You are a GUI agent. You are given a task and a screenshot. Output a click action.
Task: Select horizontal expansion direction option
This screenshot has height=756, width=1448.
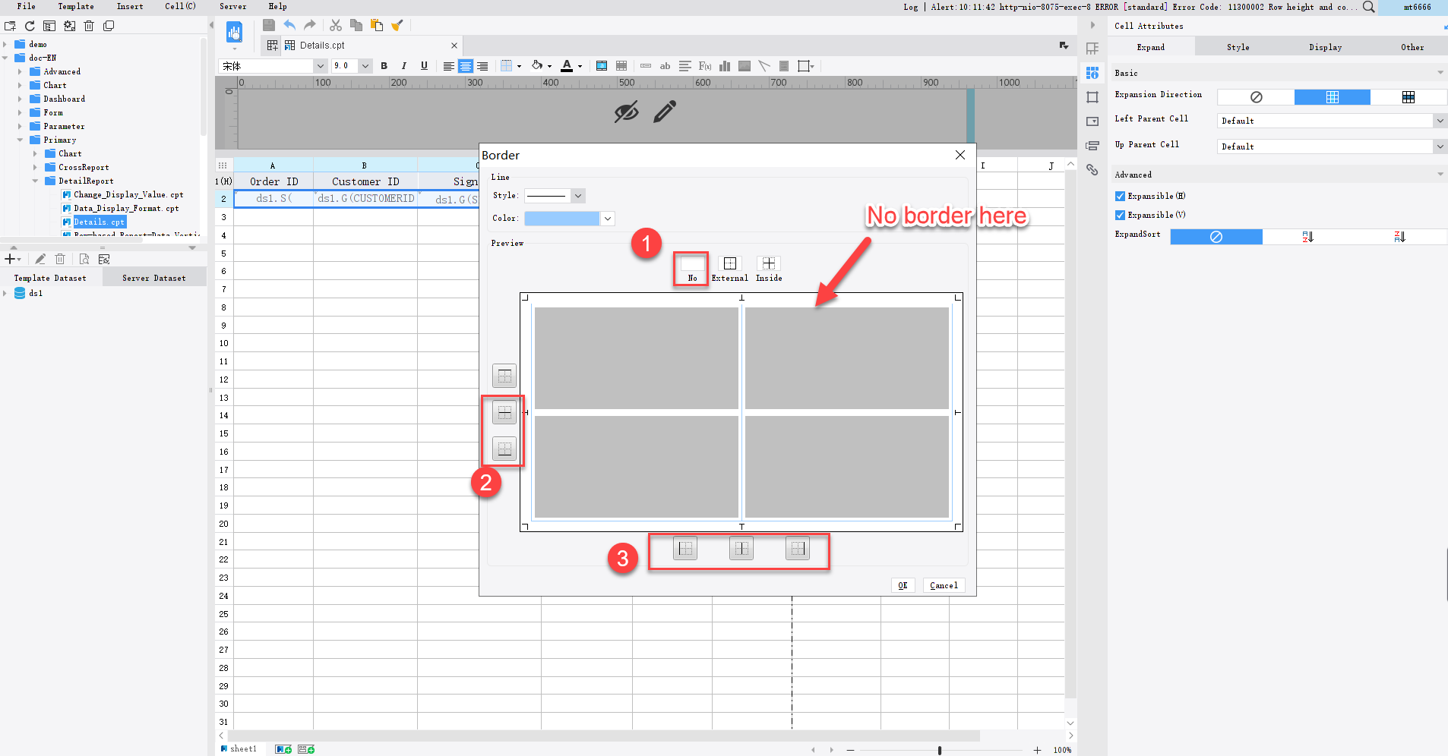click(1408, 97)
